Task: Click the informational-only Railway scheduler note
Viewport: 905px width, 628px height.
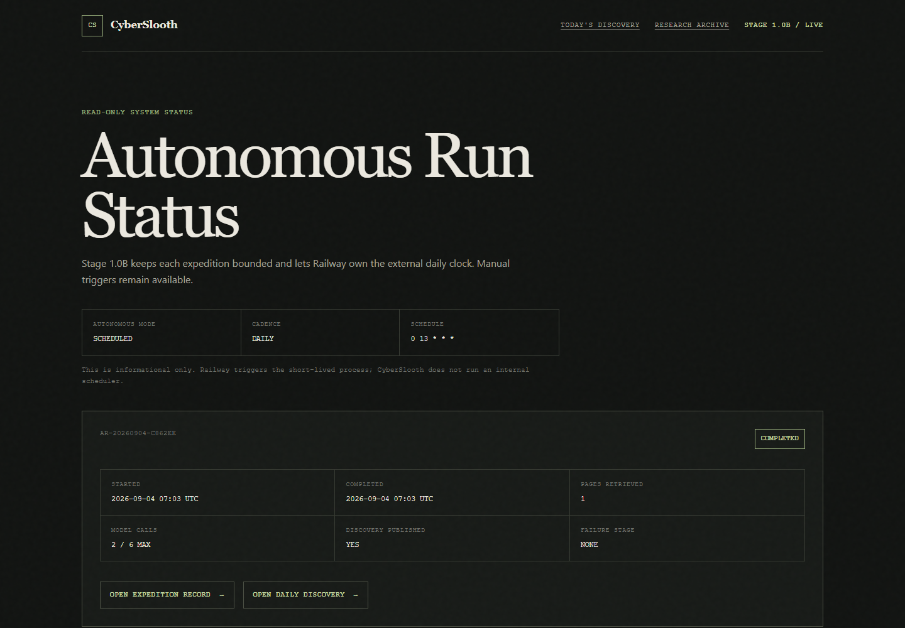Action: pyautogui.click(x=305, y=376)
